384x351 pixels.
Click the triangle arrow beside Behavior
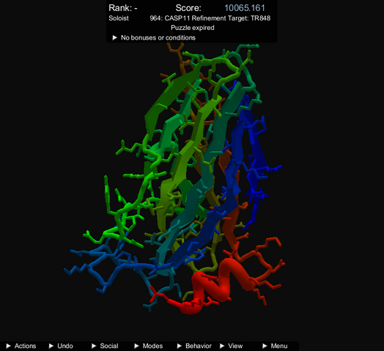coord(180,346)
